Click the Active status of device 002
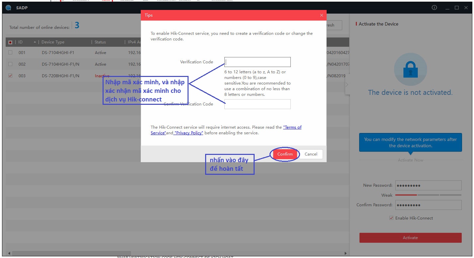Viewport: 474px width, 258px height. [x=101, y=64]
